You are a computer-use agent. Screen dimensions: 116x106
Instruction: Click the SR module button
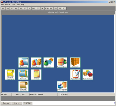(55, 8)
